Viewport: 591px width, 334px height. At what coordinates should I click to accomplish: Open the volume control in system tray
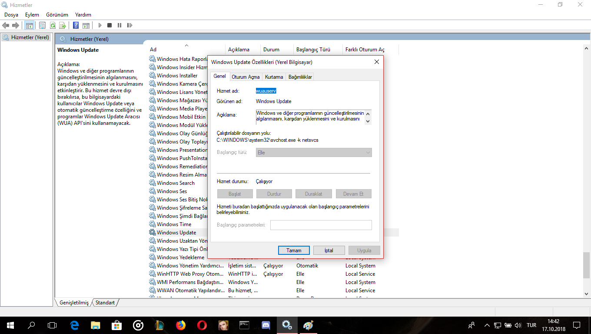(518, 325)
